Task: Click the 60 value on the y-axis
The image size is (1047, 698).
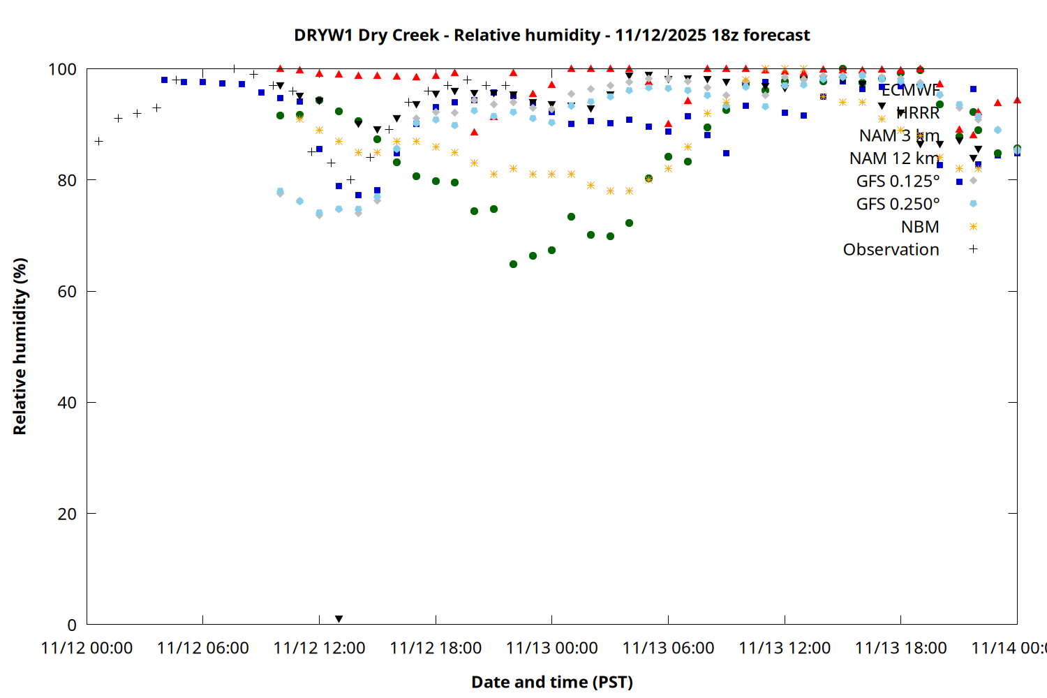Action: pos(67,291)
